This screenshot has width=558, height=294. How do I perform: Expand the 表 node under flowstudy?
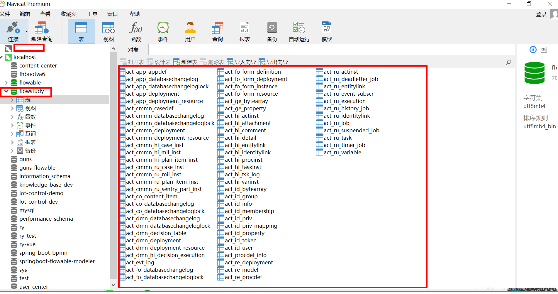[12, 100]
